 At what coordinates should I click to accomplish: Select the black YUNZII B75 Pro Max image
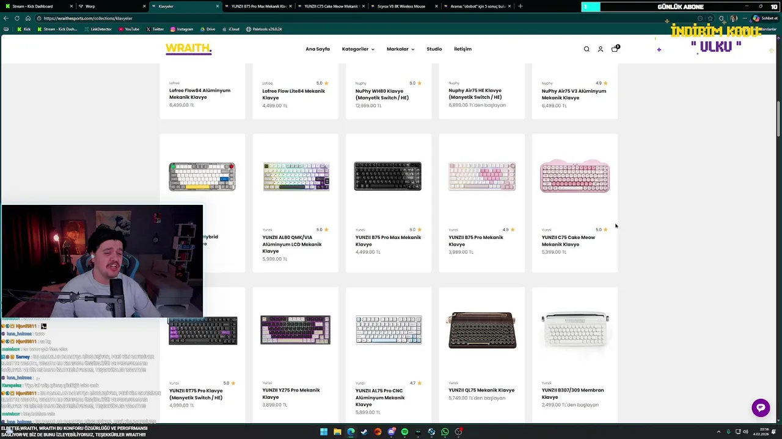[x=388, y=176]
